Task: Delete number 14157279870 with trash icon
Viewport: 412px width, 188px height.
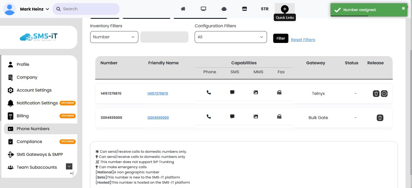Action: (376, 94)
